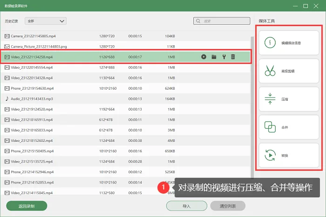Focus the search input field
Image resolution: width=326 pixels, height=217 pixels.
(222, 21)
